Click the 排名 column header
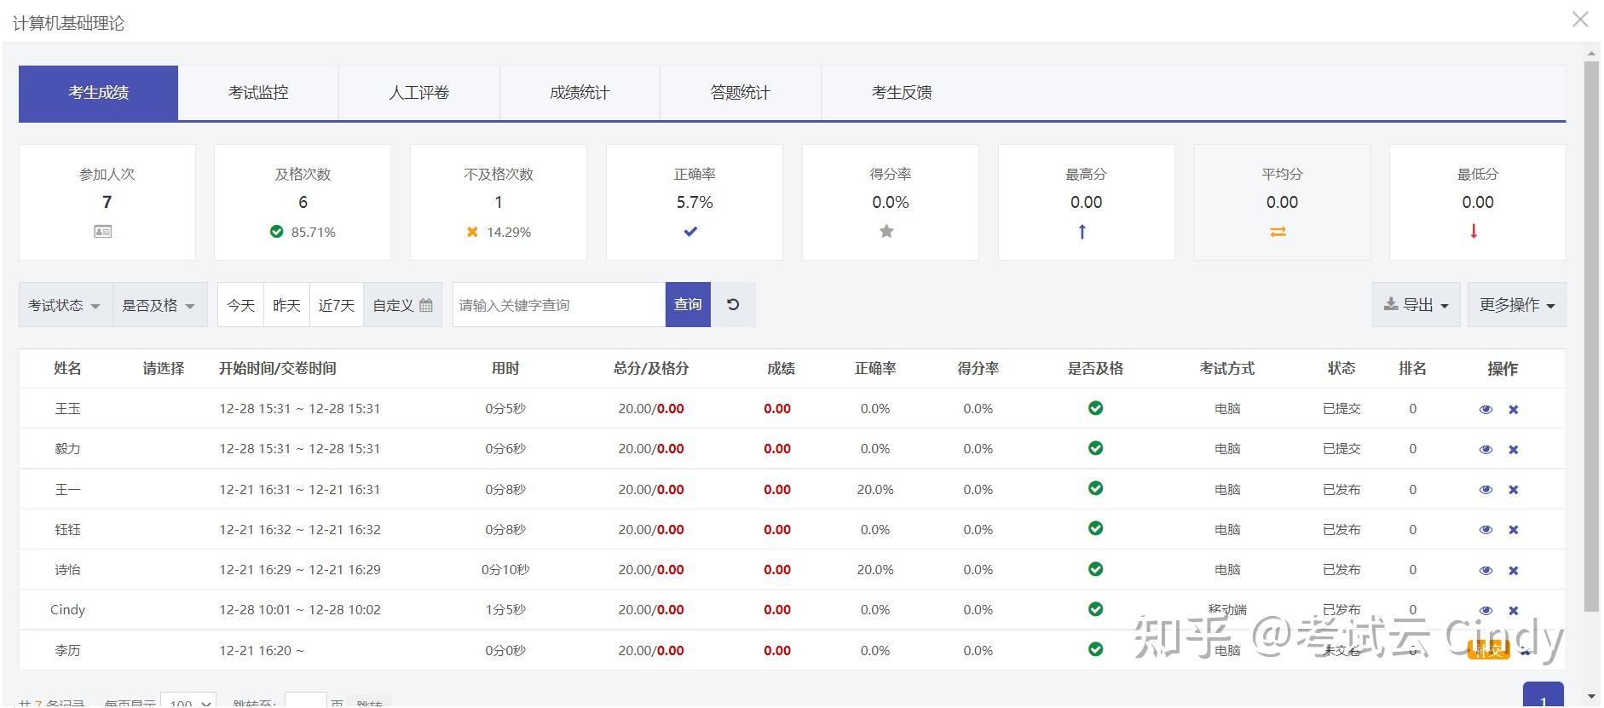 tap(1412, 368)
